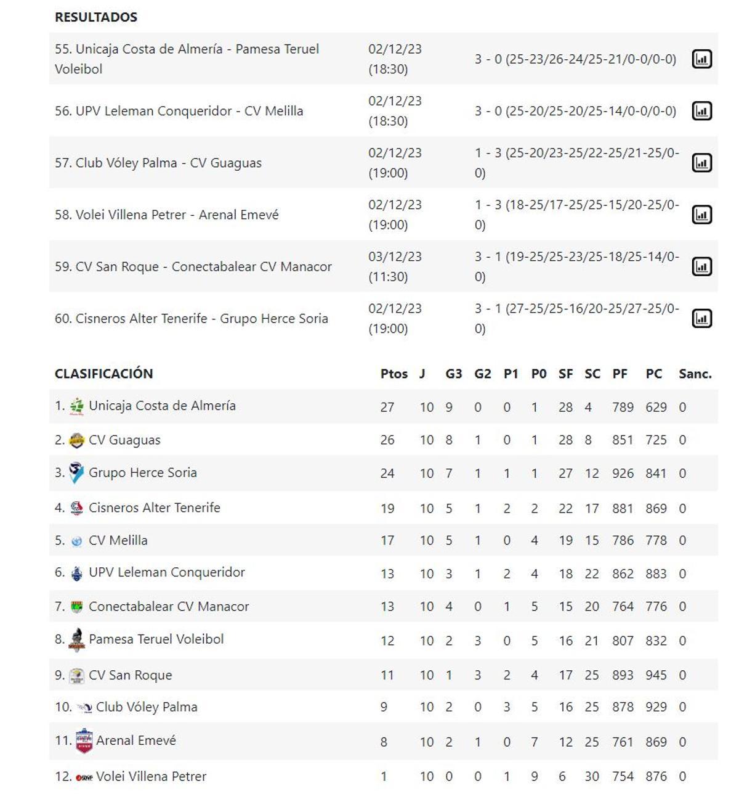739x796 pixels.
Task: Click the CV Melilla club crest
Action: click(x=76, y=540)
